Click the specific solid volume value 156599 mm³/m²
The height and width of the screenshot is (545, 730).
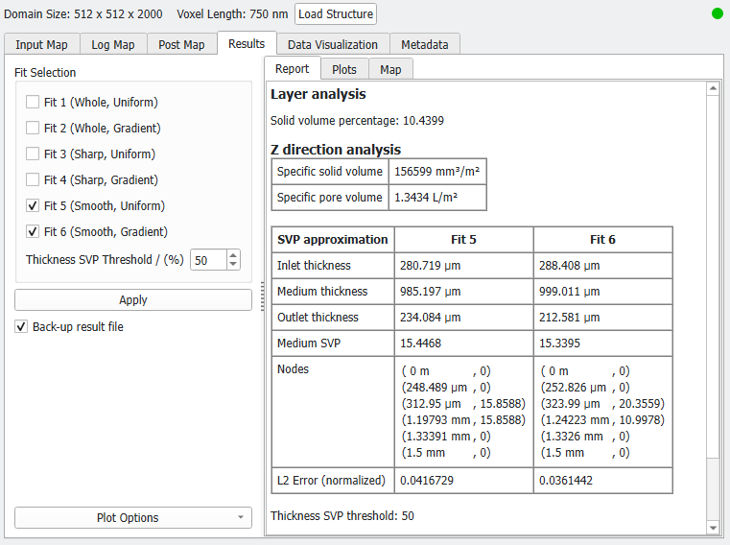[x=437, y=172]
